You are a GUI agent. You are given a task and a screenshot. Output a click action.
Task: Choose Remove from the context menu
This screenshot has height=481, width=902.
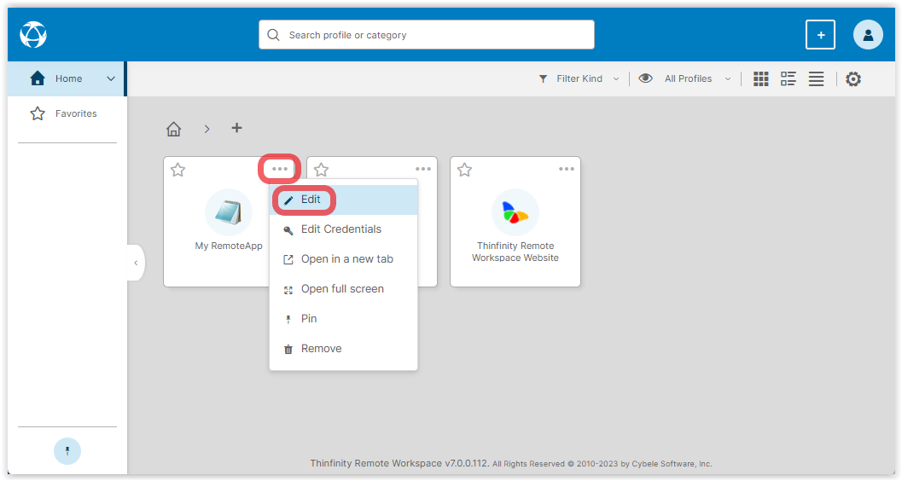[343, 349]
